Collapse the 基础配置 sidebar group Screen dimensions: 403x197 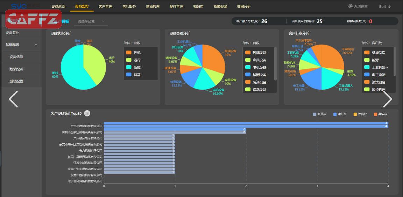click(36, 45)
